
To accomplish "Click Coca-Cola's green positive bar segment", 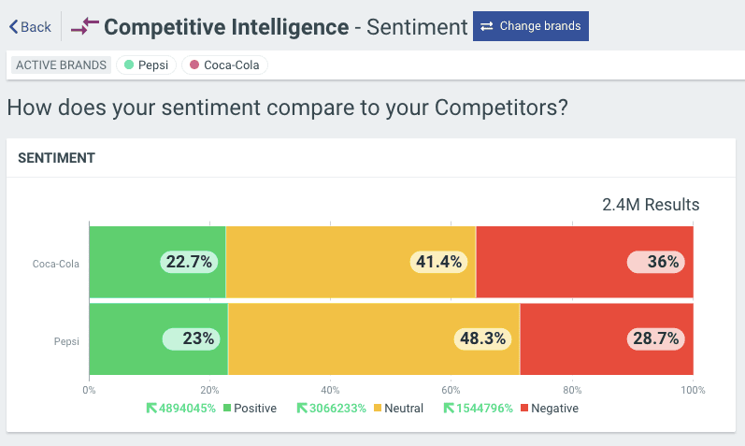I will coord(122,262).
